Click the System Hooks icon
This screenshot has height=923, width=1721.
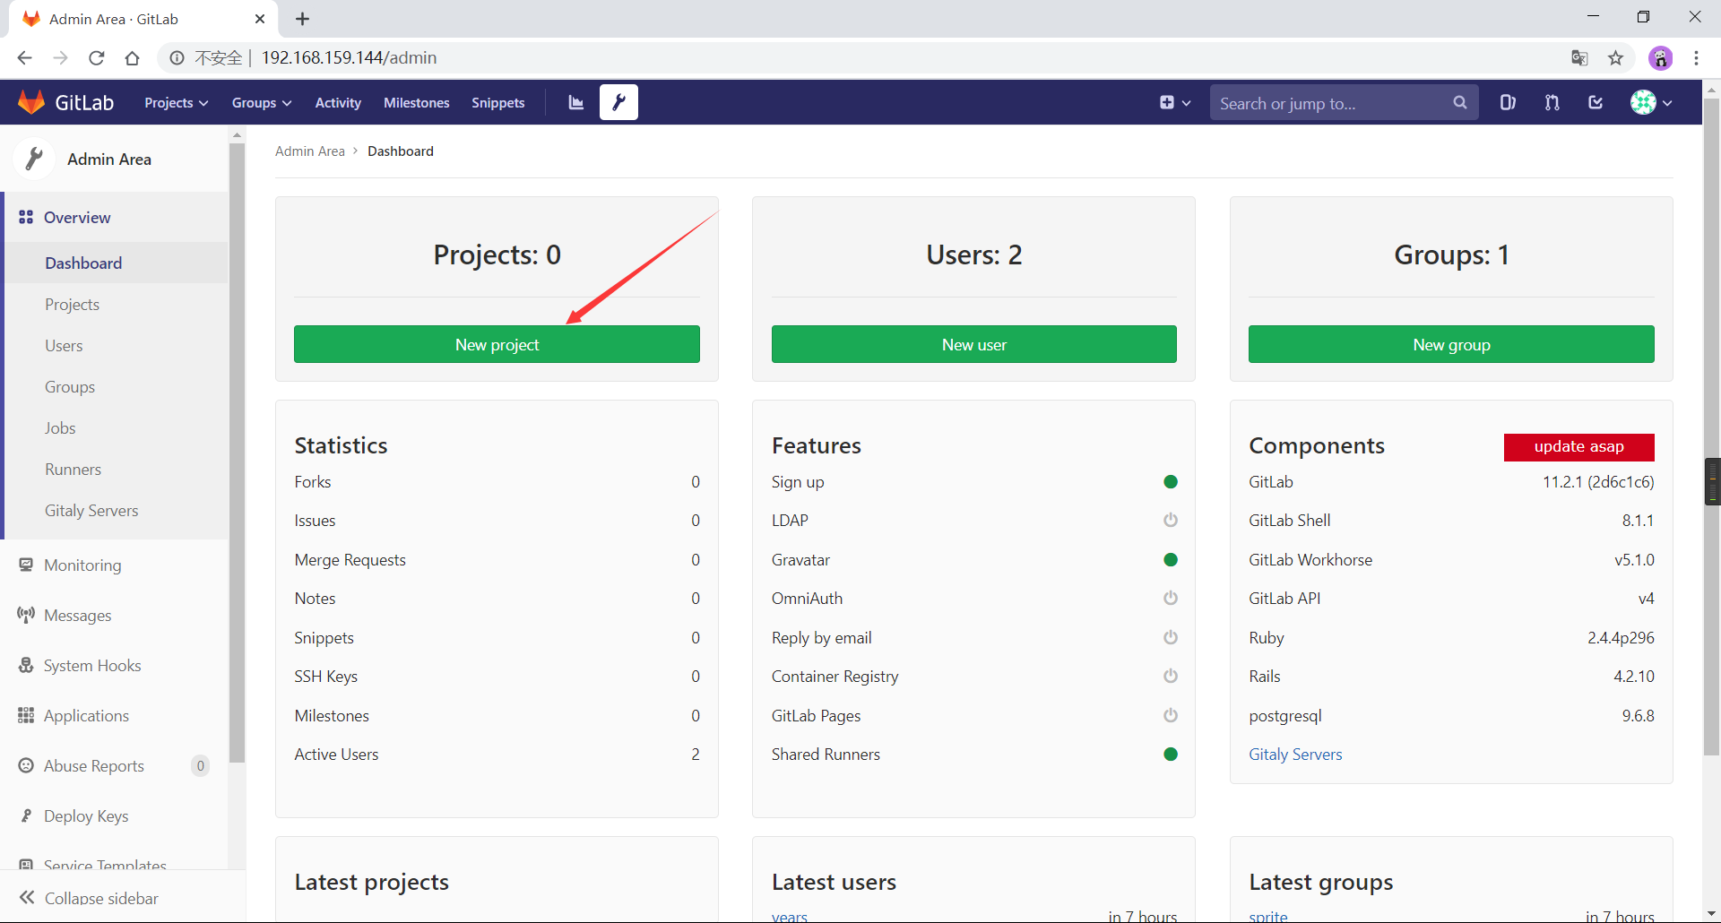point(26,665)
